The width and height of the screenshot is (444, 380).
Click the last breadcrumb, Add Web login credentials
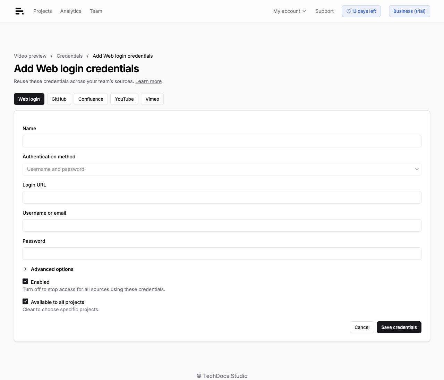click(123, 56)
